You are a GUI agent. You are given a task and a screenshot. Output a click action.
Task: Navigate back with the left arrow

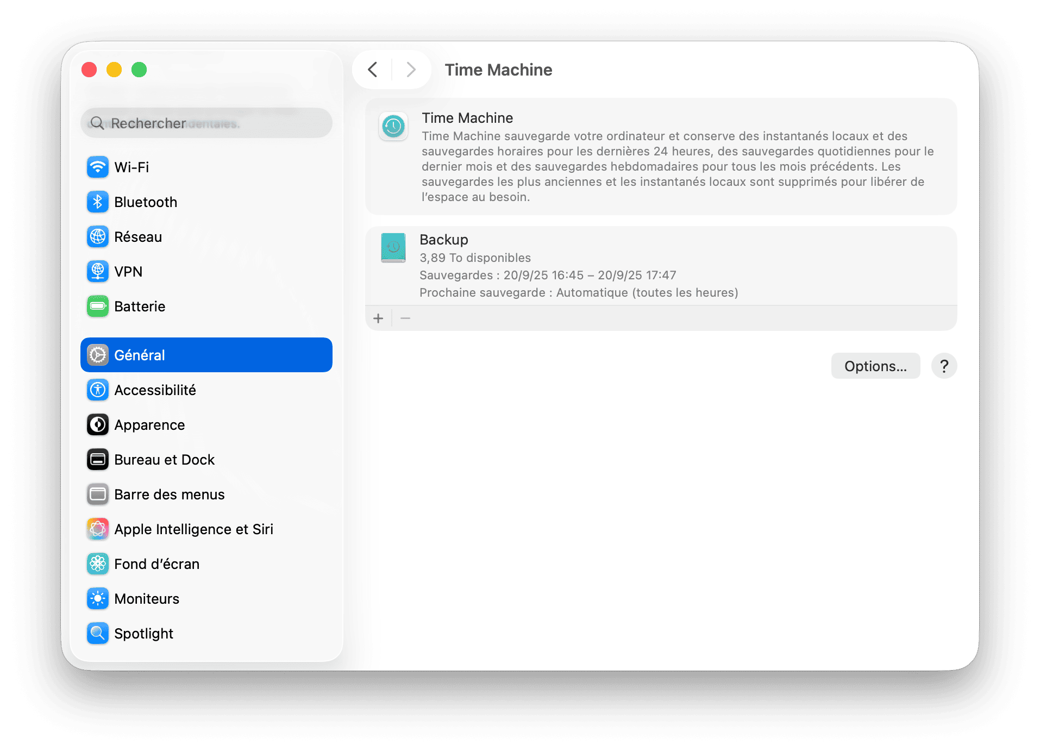point(373,70)
